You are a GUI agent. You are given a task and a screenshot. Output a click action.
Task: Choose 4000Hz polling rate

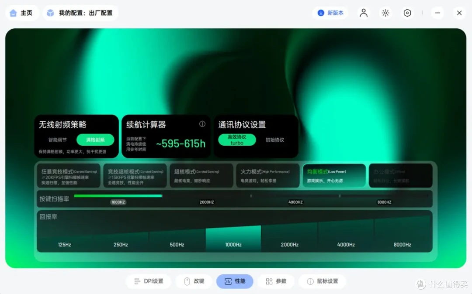pyautogui.click(x=346, y=244)
